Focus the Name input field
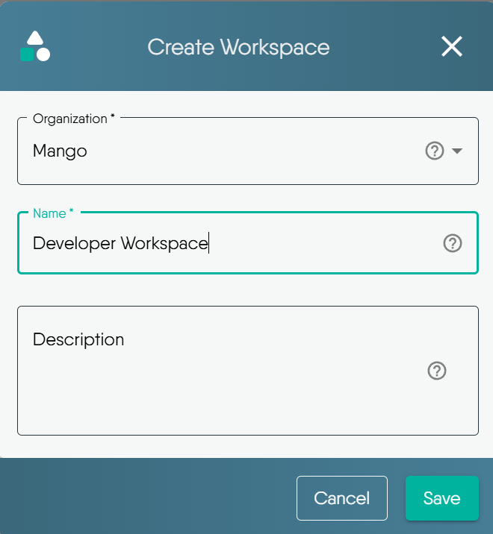Image resolution: width=493 pixels, height=534 pixels. (x=299, y=243)
